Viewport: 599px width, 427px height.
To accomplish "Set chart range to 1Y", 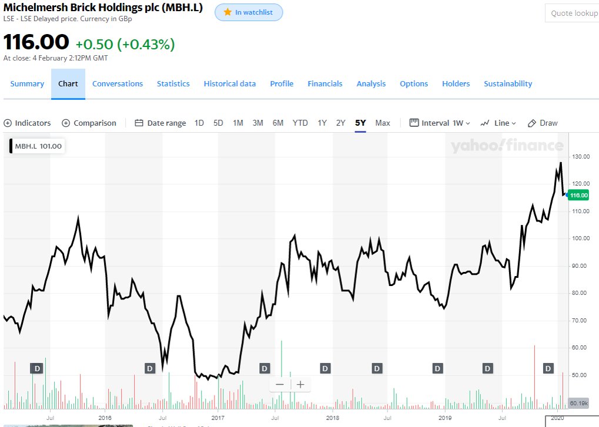I will click(x=322, y=123).
